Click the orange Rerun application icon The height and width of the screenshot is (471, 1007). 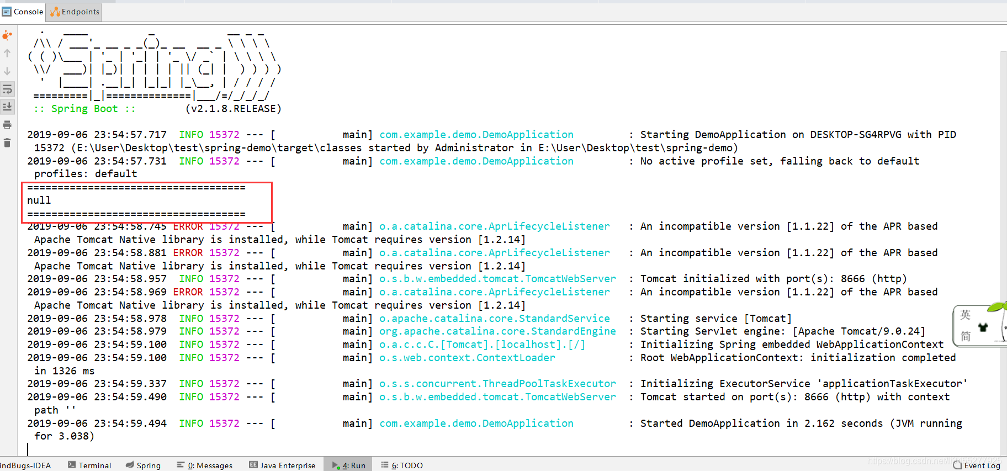point(7,35)
